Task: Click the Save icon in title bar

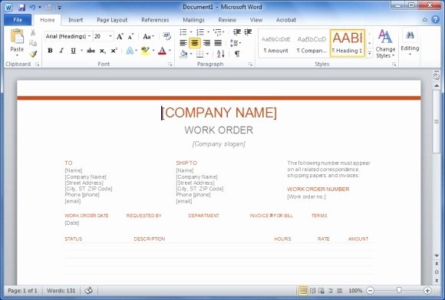Action: [21, 8]
